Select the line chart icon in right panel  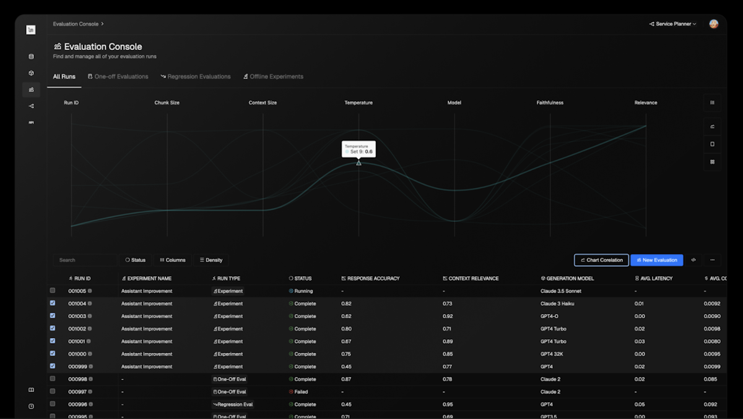[712, 125]
